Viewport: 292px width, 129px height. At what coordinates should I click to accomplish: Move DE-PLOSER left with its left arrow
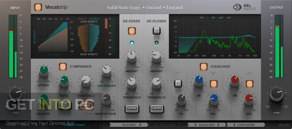point(156,125)
